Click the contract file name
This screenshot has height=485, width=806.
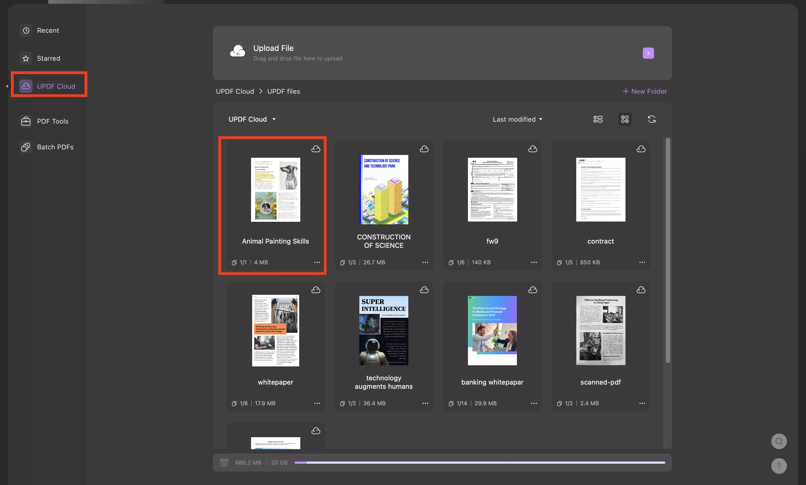(x=600, y=241)
